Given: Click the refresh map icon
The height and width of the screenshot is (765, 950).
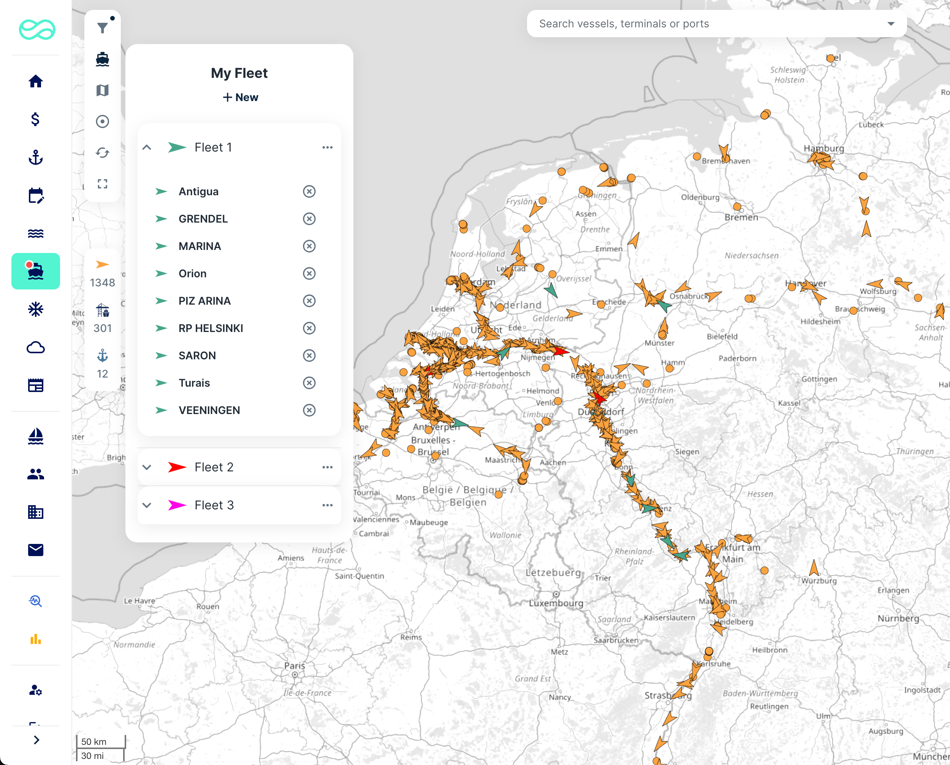Looking at the screenshot, I should point(102,152).
